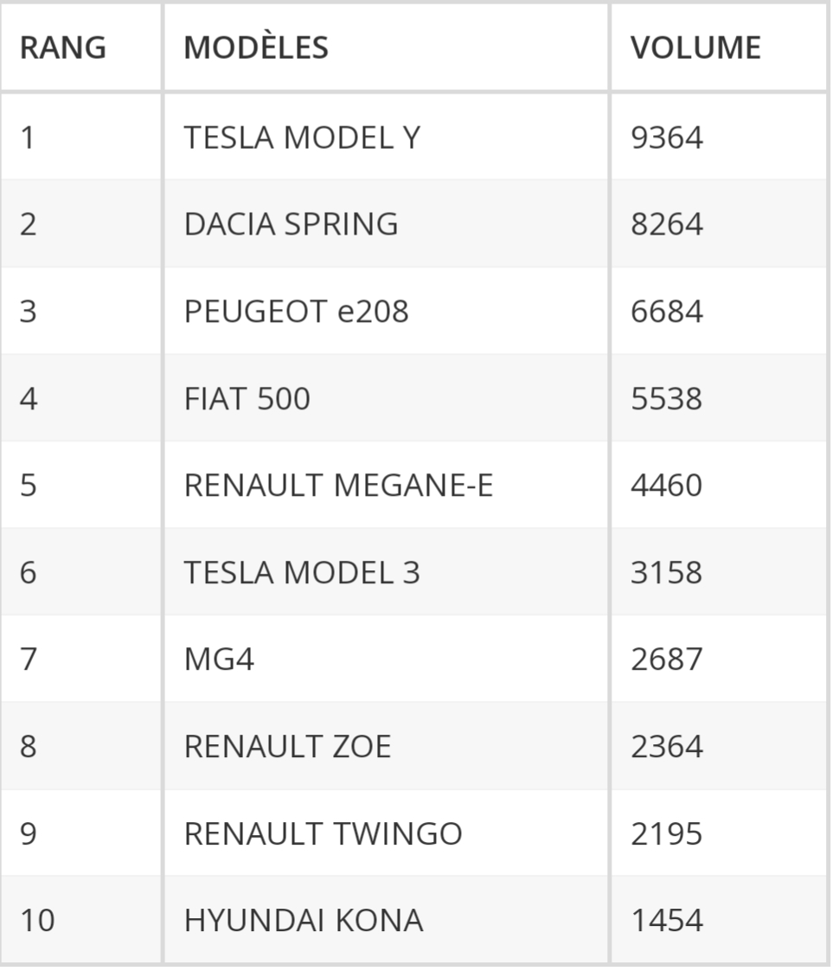The height and width of the screenshot is (971, 839).
Task: Select the RENAULT TWINGO cell
Action: pos(323,833)
